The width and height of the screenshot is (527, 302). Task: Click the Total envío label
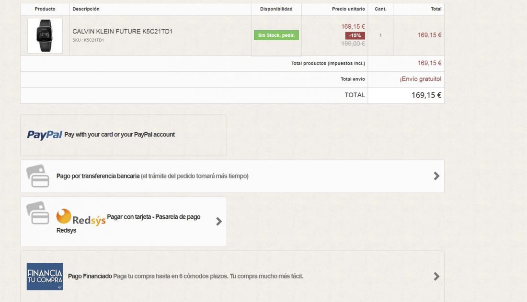[353, 79]
